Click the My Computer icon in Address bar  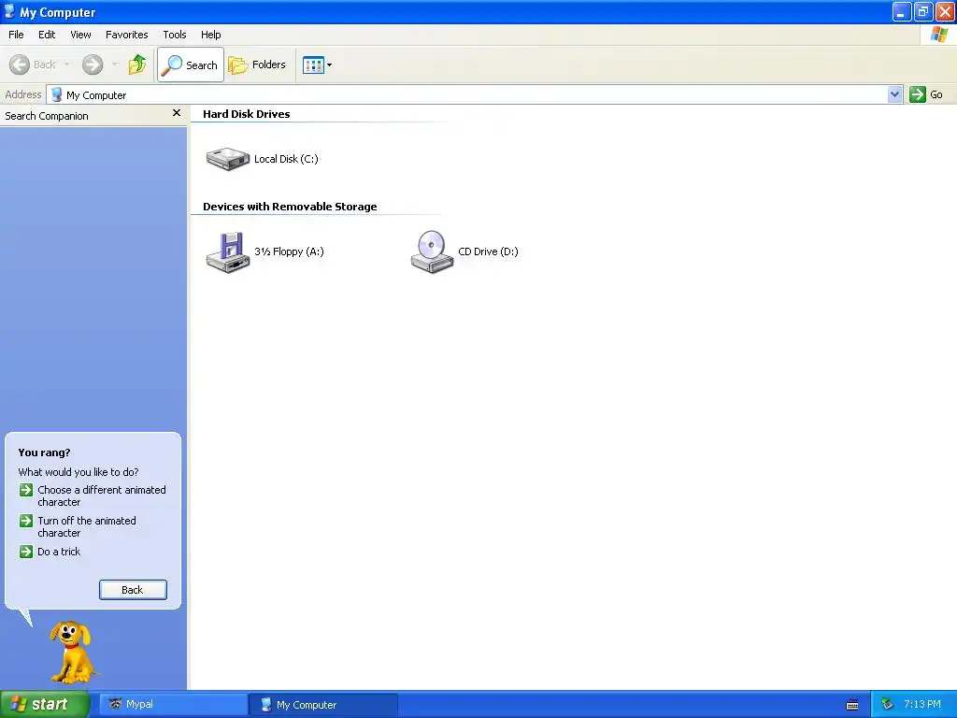click(57, 94)
